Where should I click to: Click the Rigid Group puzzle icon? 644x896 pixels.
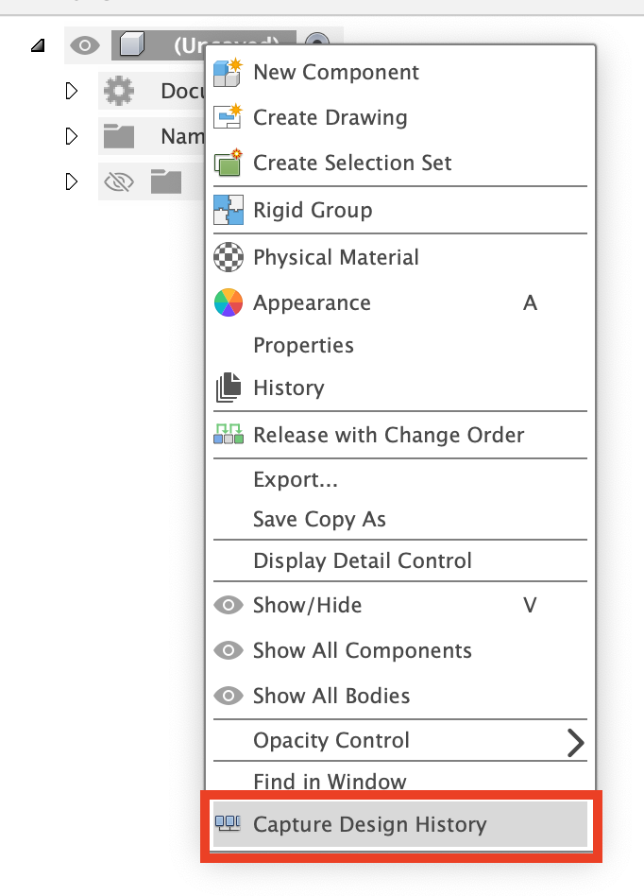click(229, 210)
